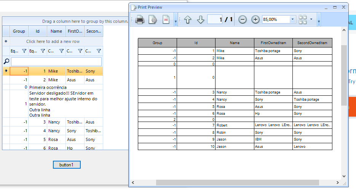Image resolution: width=356 pixels, height=193 pixels.
Task: Open the page layout dropdown arrow
Action: pos(311,19)
